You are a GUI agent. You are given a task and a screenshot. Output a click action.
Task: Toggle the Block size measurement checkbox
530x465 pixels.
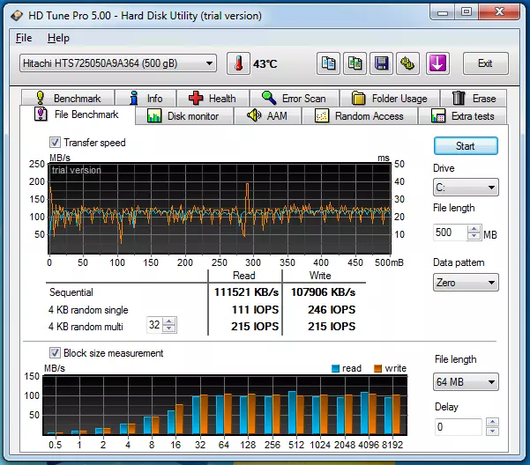[x=56, y=353]
